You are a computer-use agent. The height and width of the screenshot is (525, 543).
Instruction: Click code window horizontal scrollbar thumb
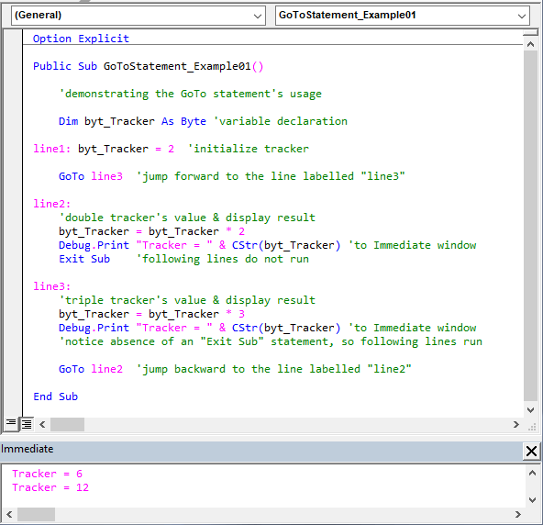(x=67, y=424)
